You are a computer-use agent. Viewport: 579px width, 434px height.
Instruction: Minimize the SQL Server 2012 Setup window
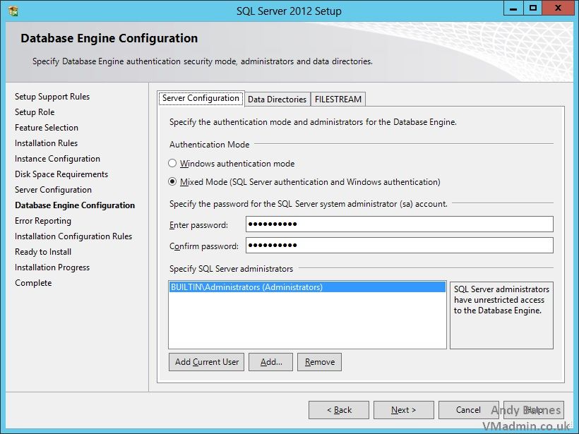[x=515, y=8]
